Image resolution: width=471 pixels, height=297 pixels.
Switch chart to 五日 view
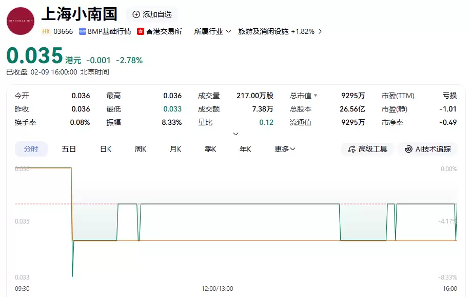click(69, 148)
